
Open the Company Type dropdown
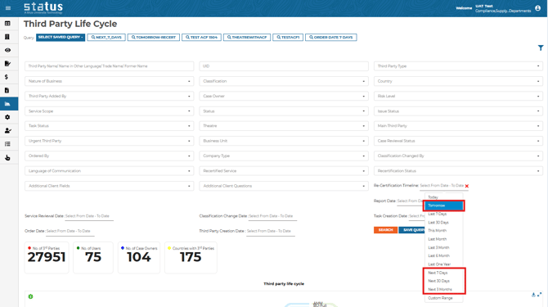click(284, 156)
